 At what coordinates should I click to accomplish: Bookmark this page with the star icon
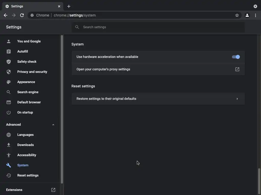tap(237, 15)
